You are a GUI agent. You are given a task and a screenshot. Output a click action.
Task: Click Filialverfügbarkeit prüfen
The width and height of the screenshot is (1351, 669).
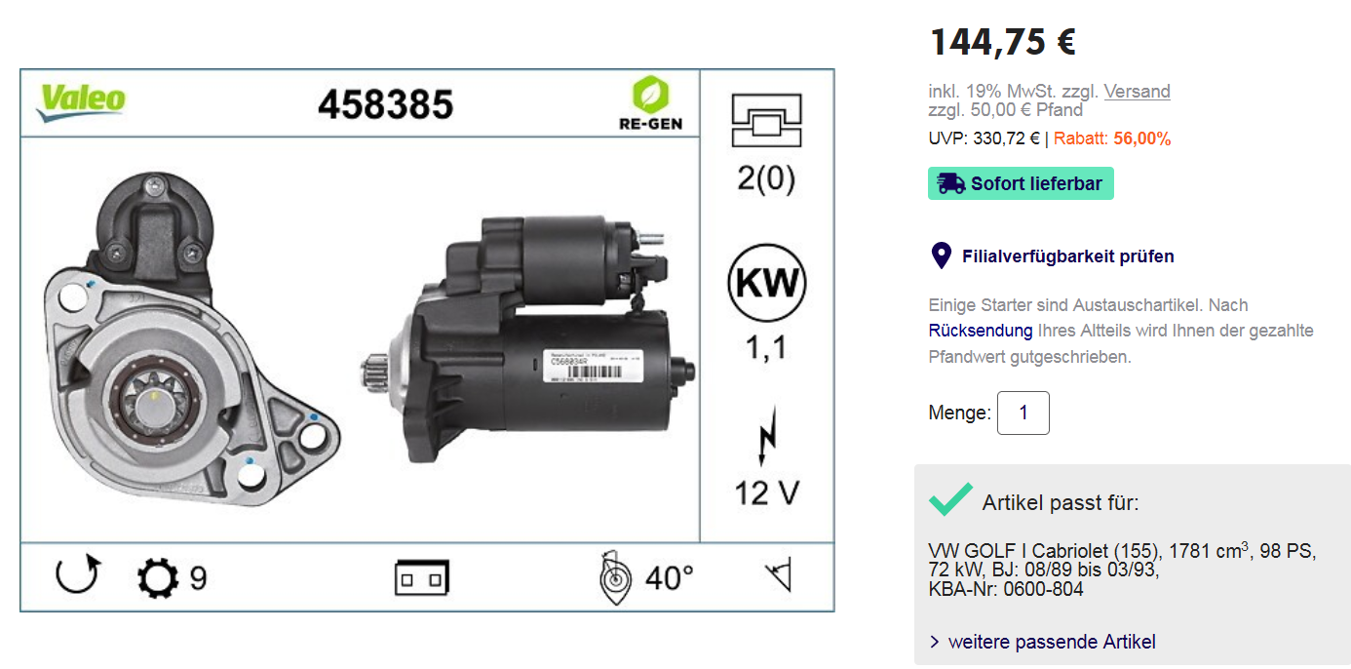pos(1068,256)
